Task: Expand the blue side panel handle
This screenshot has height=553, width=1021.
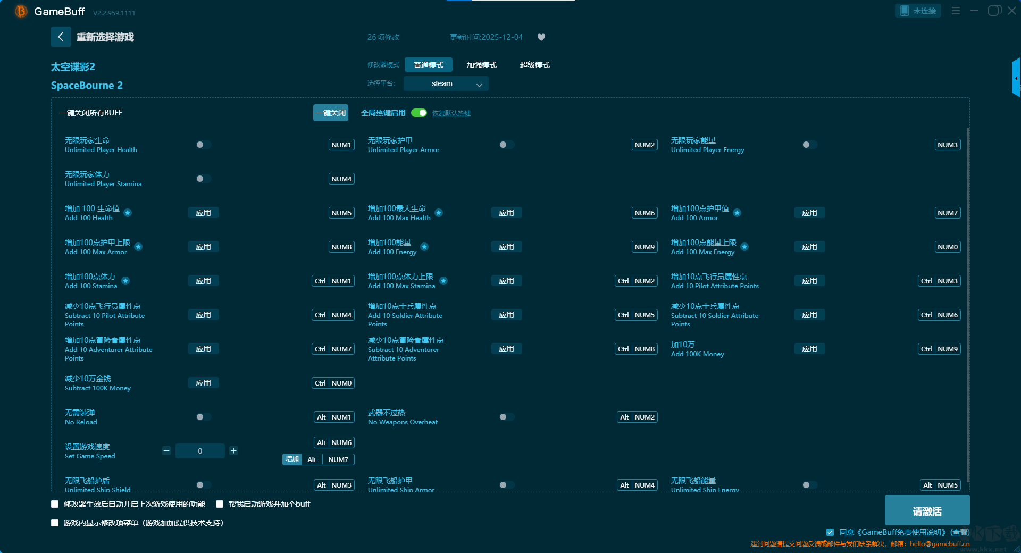Action: coord(1016,78)
